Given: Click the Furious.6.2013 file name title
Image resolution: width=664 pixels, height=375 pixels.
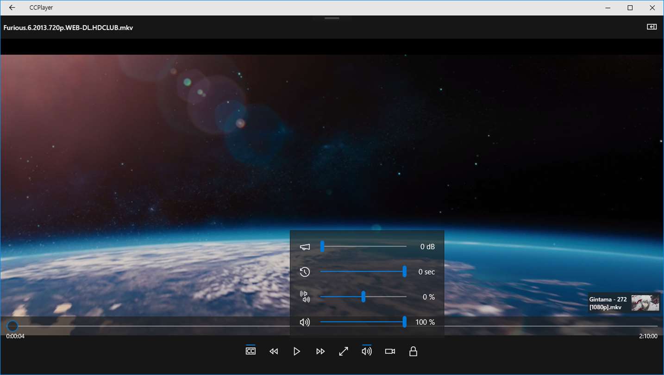Looking at the screenshot, I should click(x=69, y=28).
